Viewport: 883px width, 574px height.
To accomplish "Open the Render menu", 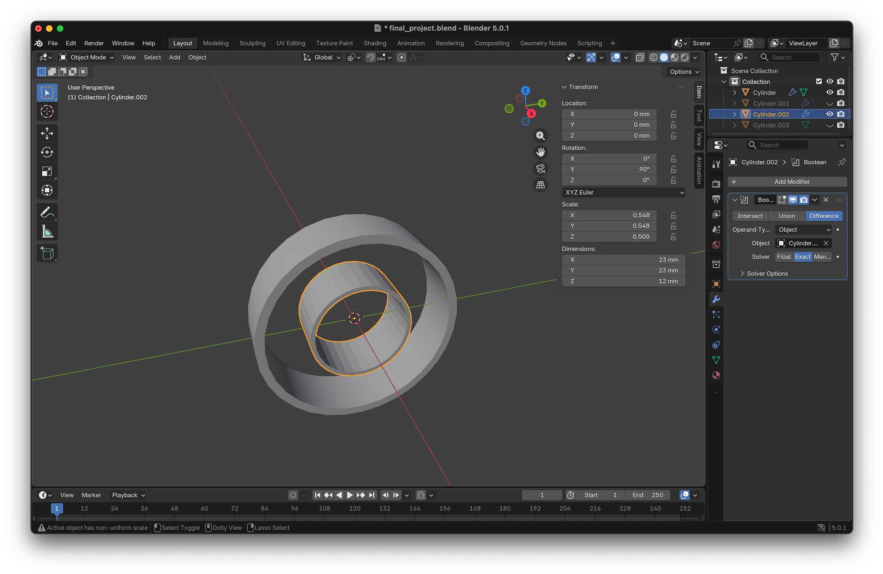I will (x=93, y=43).
